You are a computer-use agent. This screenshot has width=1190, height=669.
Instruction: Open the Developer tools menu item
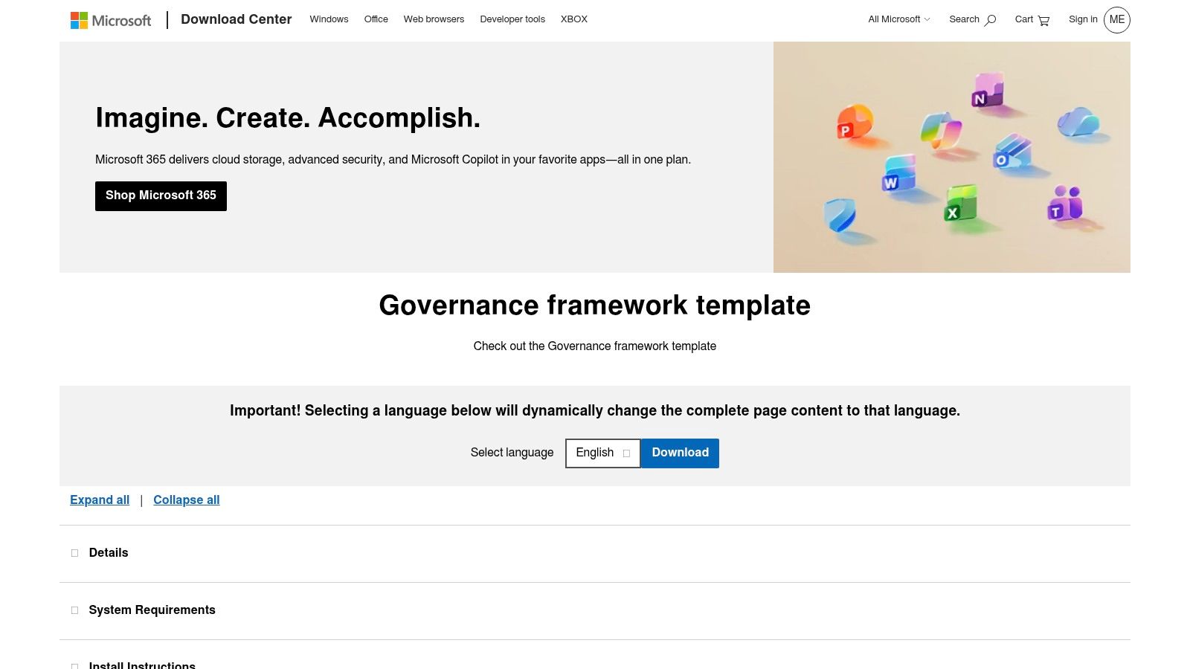point(512,20)
